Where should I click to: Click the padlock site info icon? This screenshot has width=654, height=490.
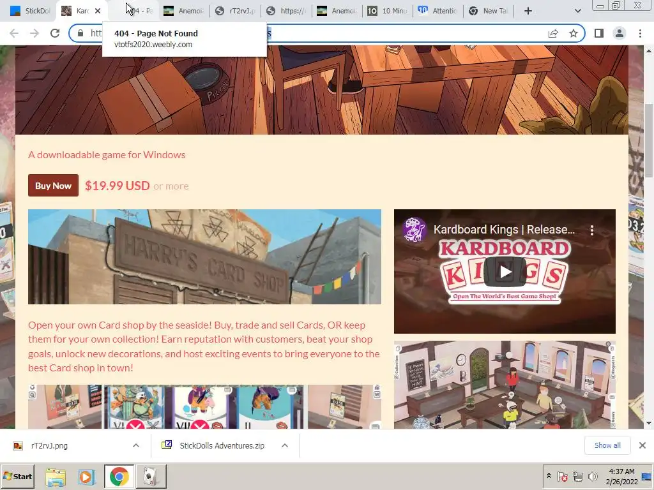80,33
